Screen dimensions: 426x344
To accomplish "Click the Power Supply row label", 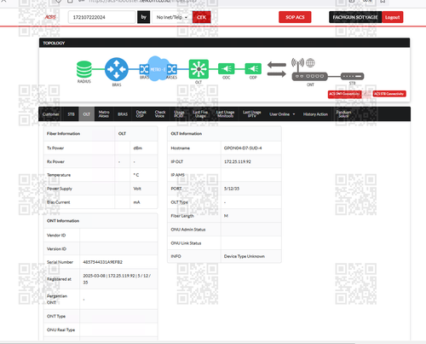I will pos(60,189).
